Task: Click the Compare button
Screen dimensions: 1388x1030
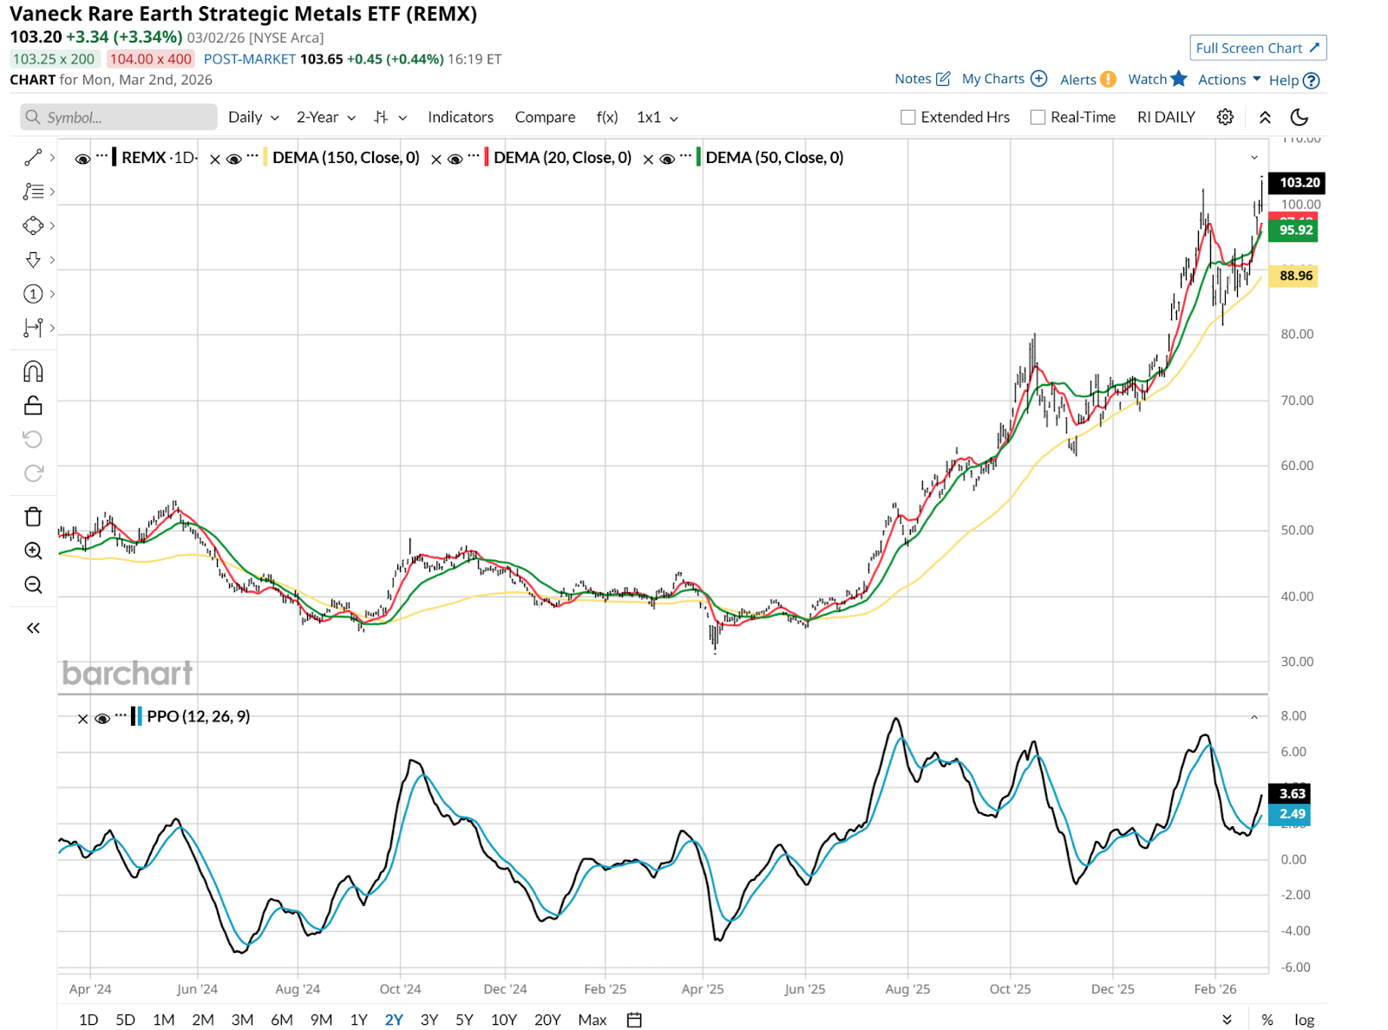Action: [x=545, y=117]
